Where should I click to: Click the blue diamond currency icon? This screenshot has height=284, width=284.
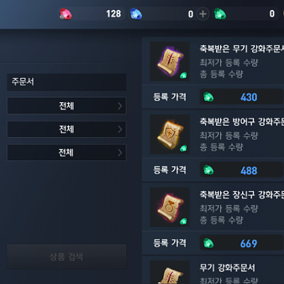tap(136, 14)
